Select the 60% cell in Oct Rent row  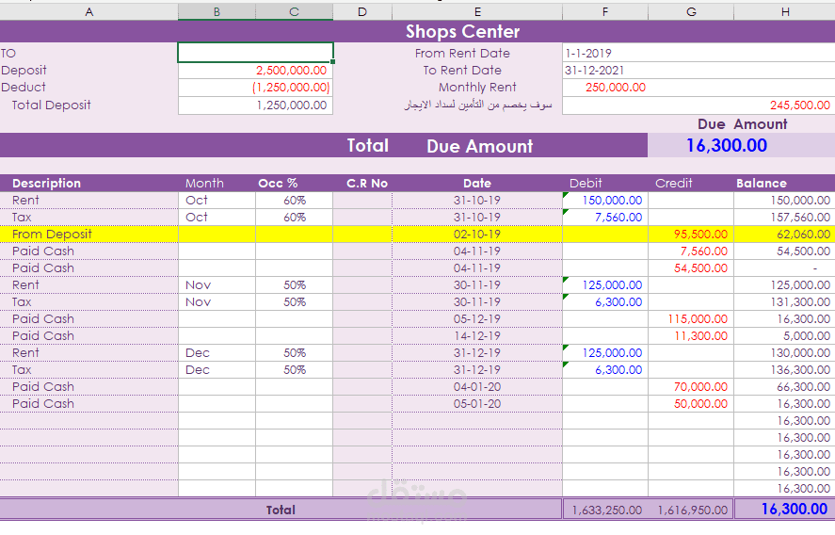tap(294, 201)
